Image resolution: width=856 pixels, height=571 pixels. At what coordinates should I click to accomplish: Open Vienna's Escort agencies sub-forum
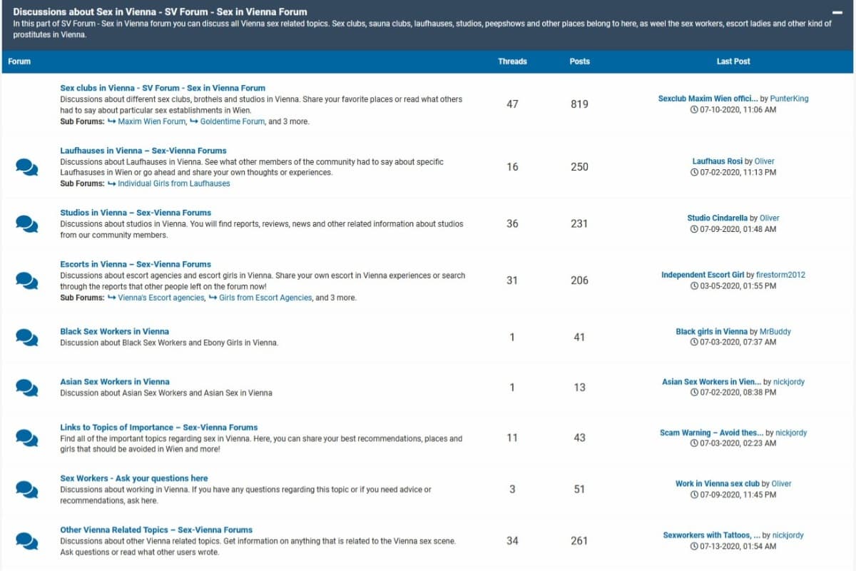160,298
